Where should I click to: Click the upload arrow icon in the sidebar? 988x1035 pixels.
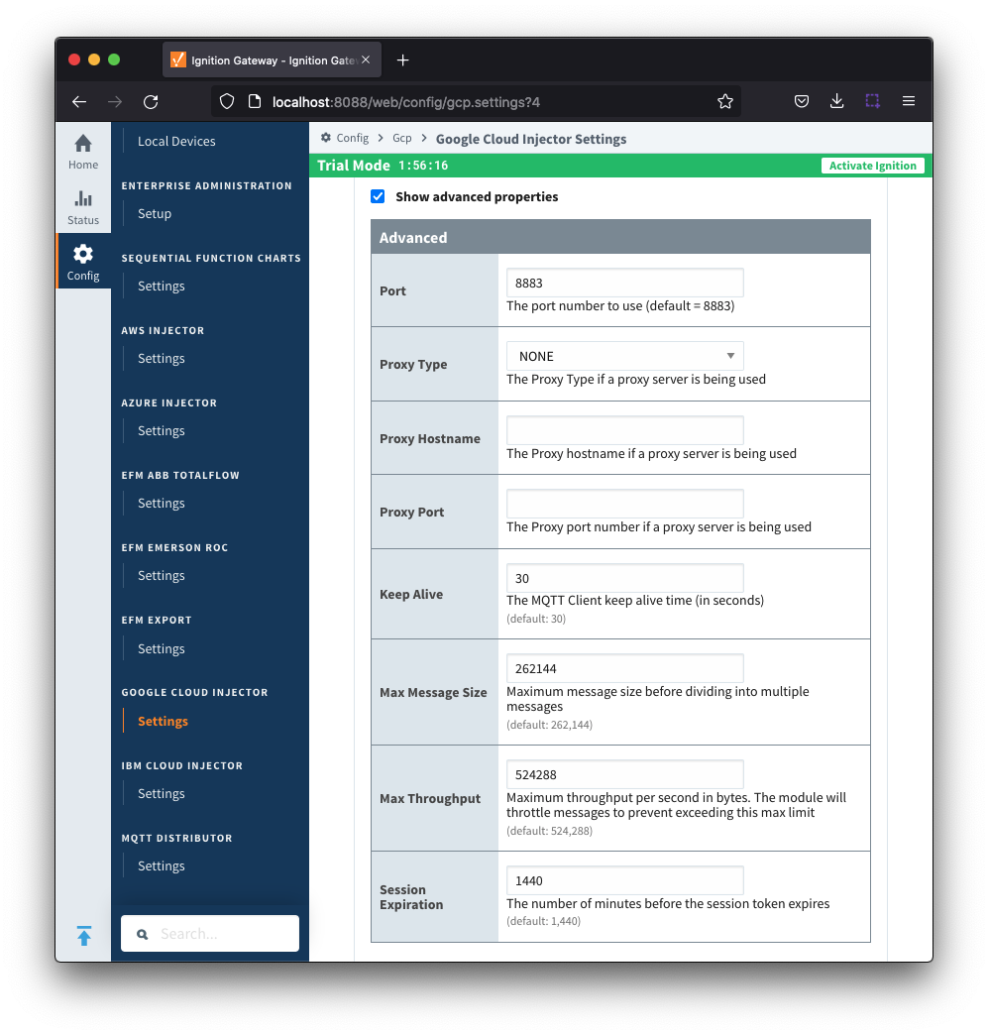84,935
